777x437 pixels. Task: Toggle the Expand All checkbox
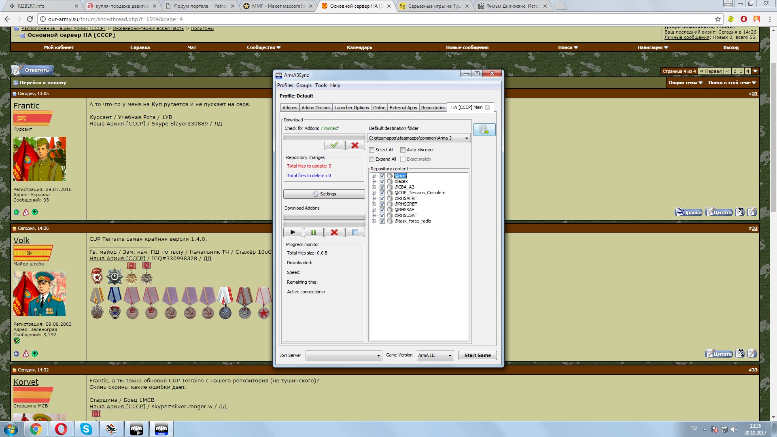[x=372, y=159]
